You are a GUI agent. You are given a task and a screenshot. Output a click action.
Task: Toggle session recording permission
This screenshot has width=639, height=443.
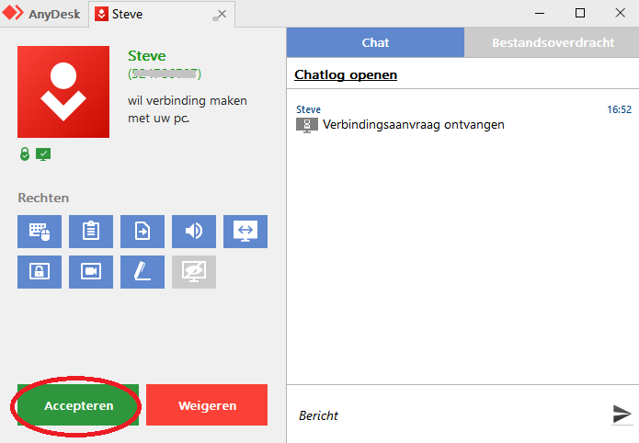pyautogui.click(x=91, y=272)
